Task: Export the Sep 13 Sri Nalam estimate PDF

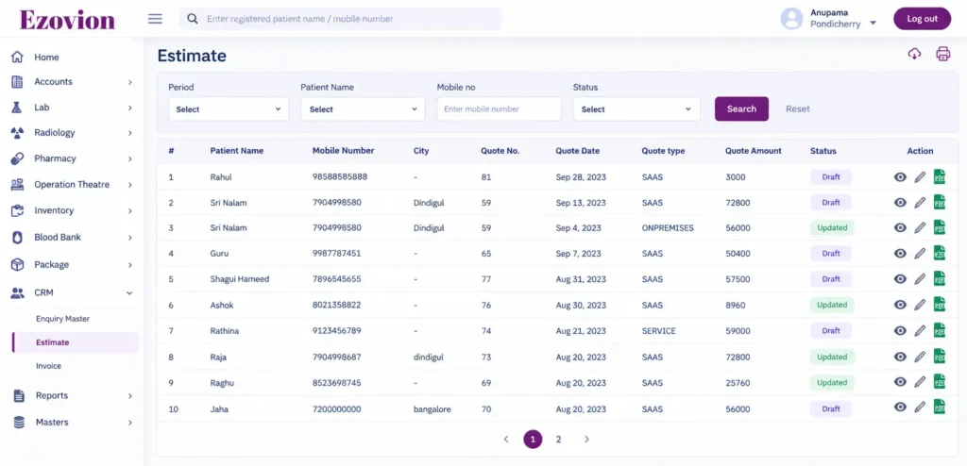Action: pos(940,202)
